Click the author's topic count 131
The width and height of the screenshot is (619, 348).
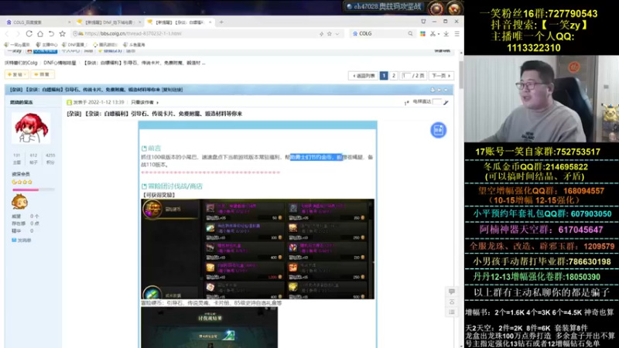point(16,155)
